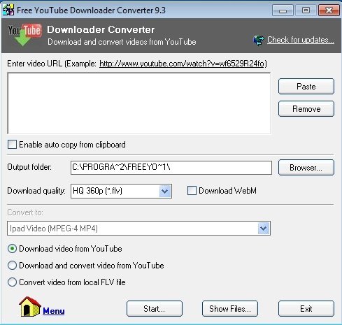
Task: Maximize the Downloader Converter window
Action: [x=306, y=10]
